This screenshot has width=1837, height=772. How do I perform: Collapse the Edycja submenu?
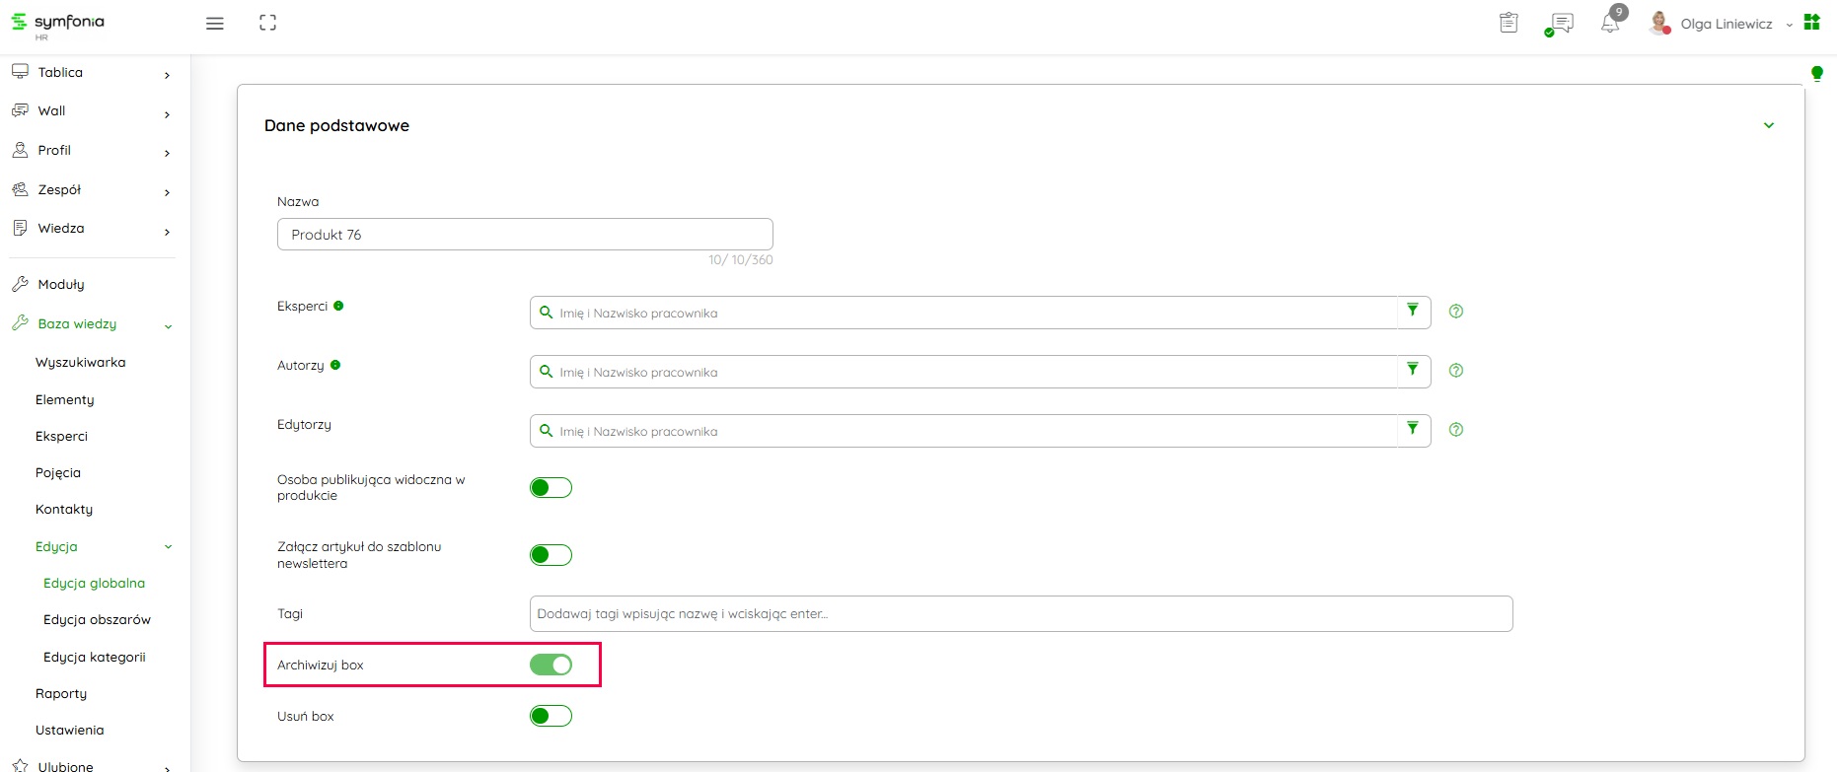[x=168, y=547]
